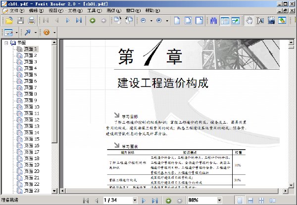This screenshot has width=297, height=205.
Task: Select bookmark 页面 1
Action: coord(30,49)
